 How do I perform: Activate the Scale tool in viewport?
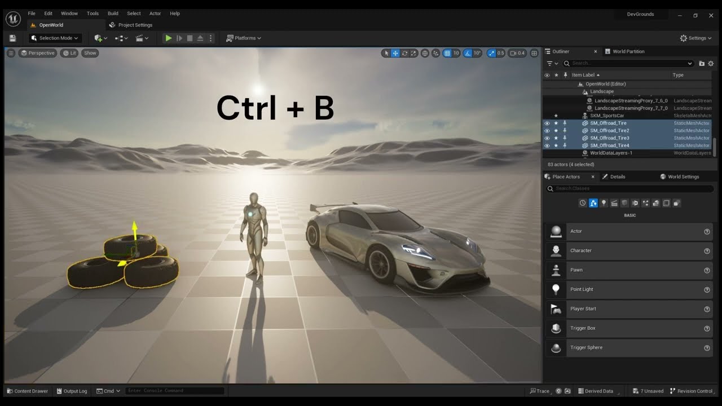(413, 53)
